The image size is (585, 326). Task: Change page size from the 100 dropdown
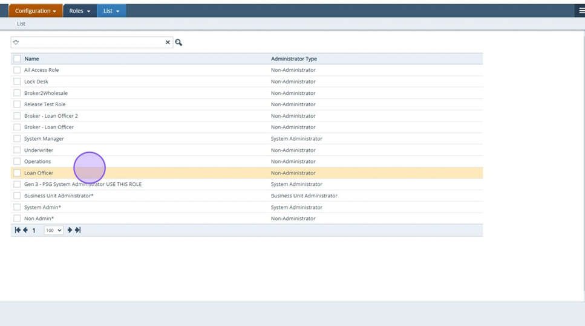tap(53, 231)
